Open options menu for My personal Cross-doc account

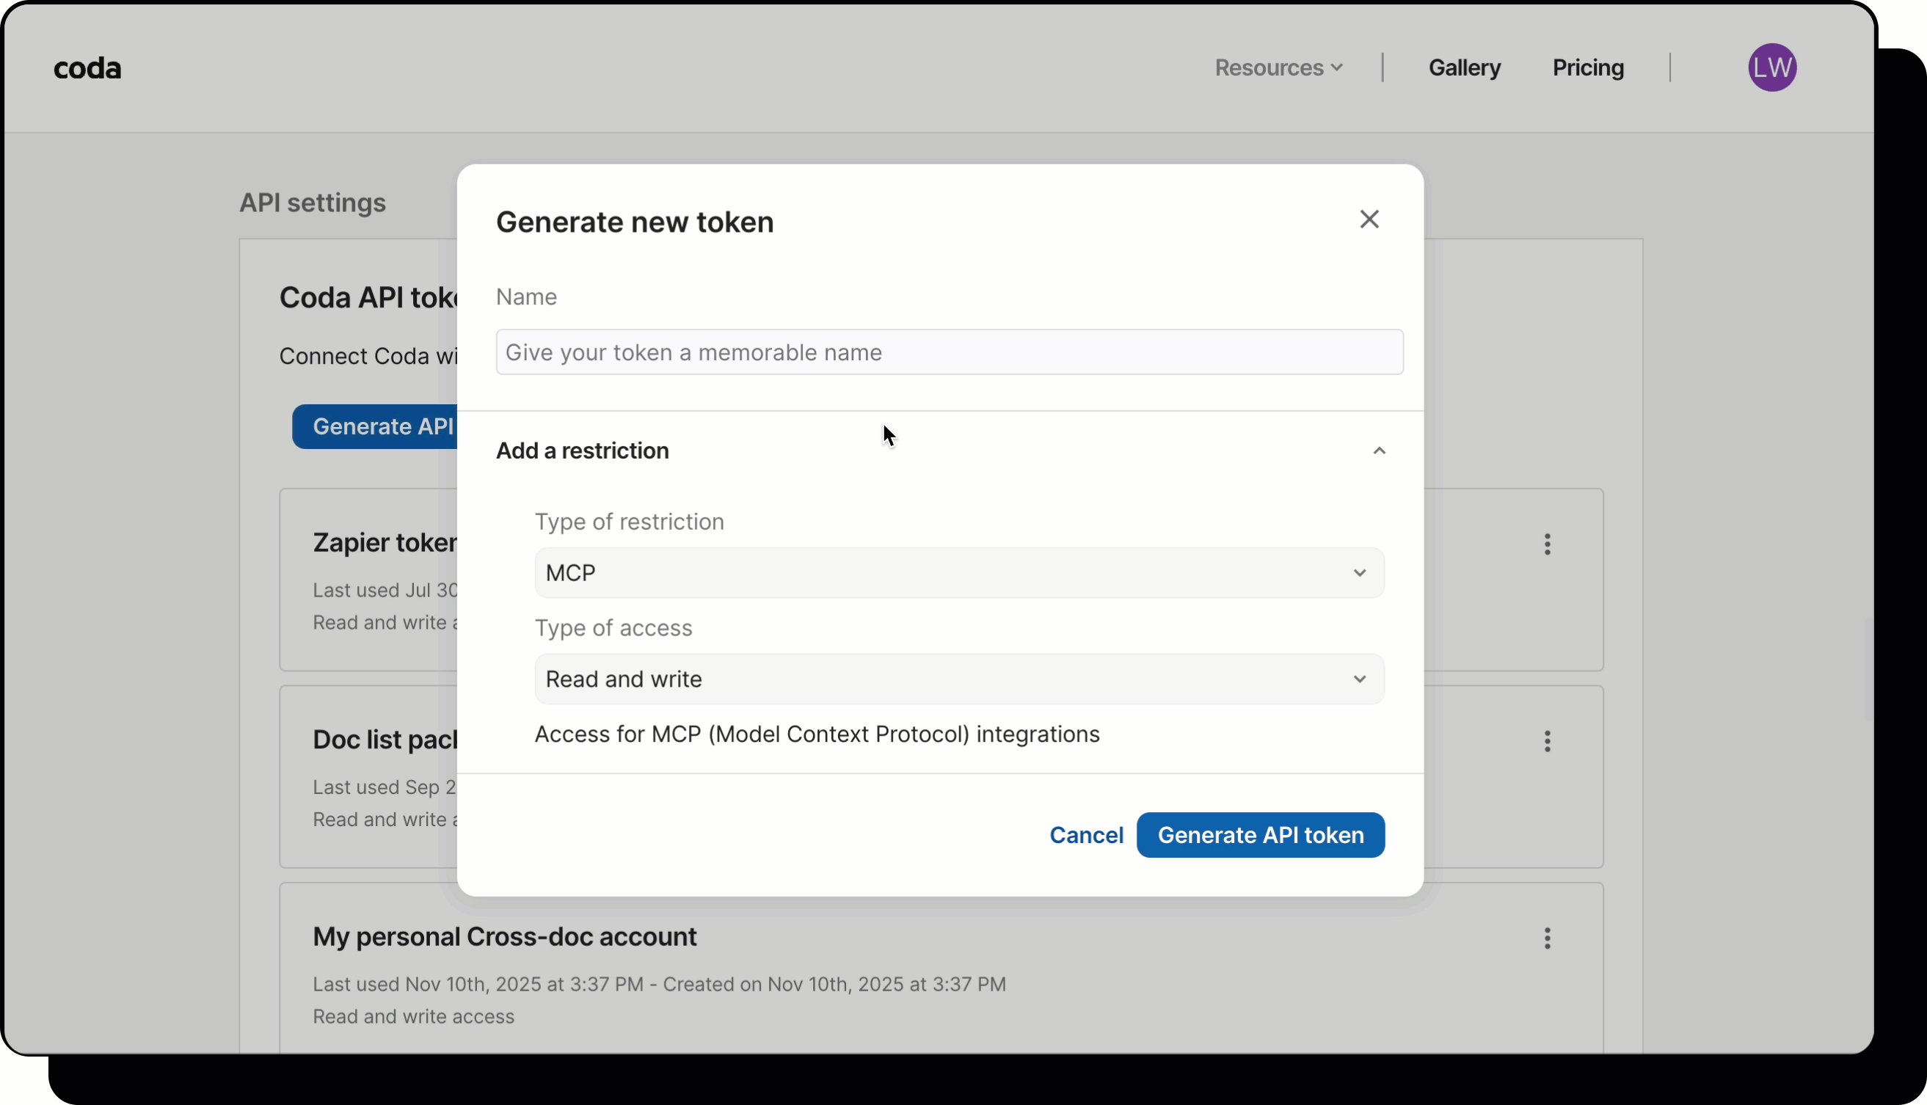tap(1548, 938)
